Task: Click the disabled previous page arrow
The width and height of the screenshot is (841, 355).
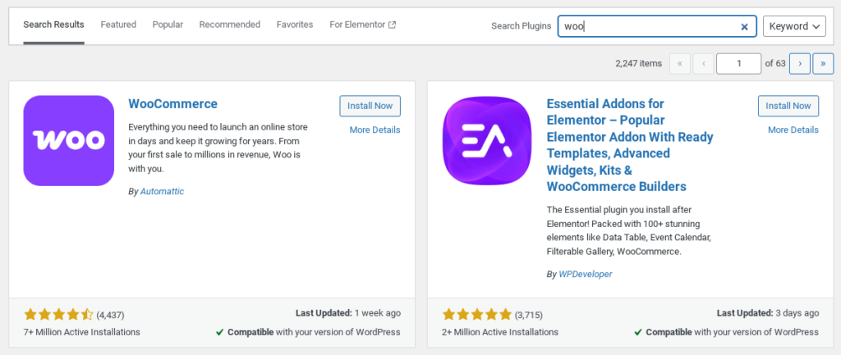Action: [703, 63]
